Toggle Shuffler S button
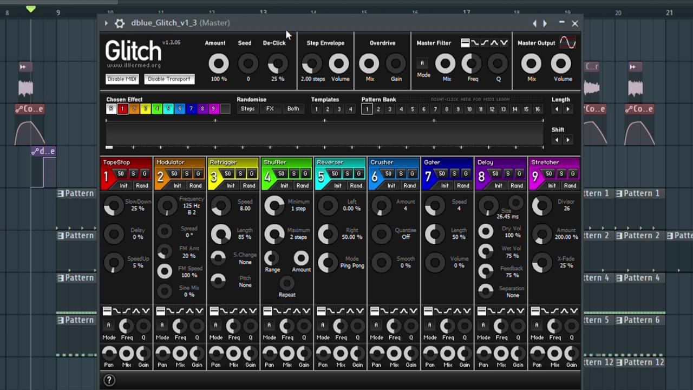The width and height of the screenshot is (693, 390). tap(294, 174)
